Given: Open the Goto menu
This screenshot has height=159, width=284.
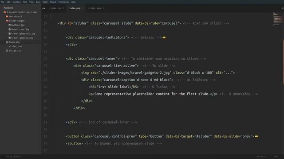Looking at the screenshot, I should click(x=38, y=2).
